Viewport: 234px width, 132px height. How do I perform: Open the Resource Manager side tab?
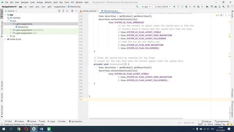tap(1, 29)
